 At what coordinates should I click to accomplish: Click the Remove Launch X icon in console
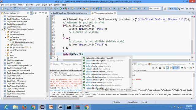(156, 68)
